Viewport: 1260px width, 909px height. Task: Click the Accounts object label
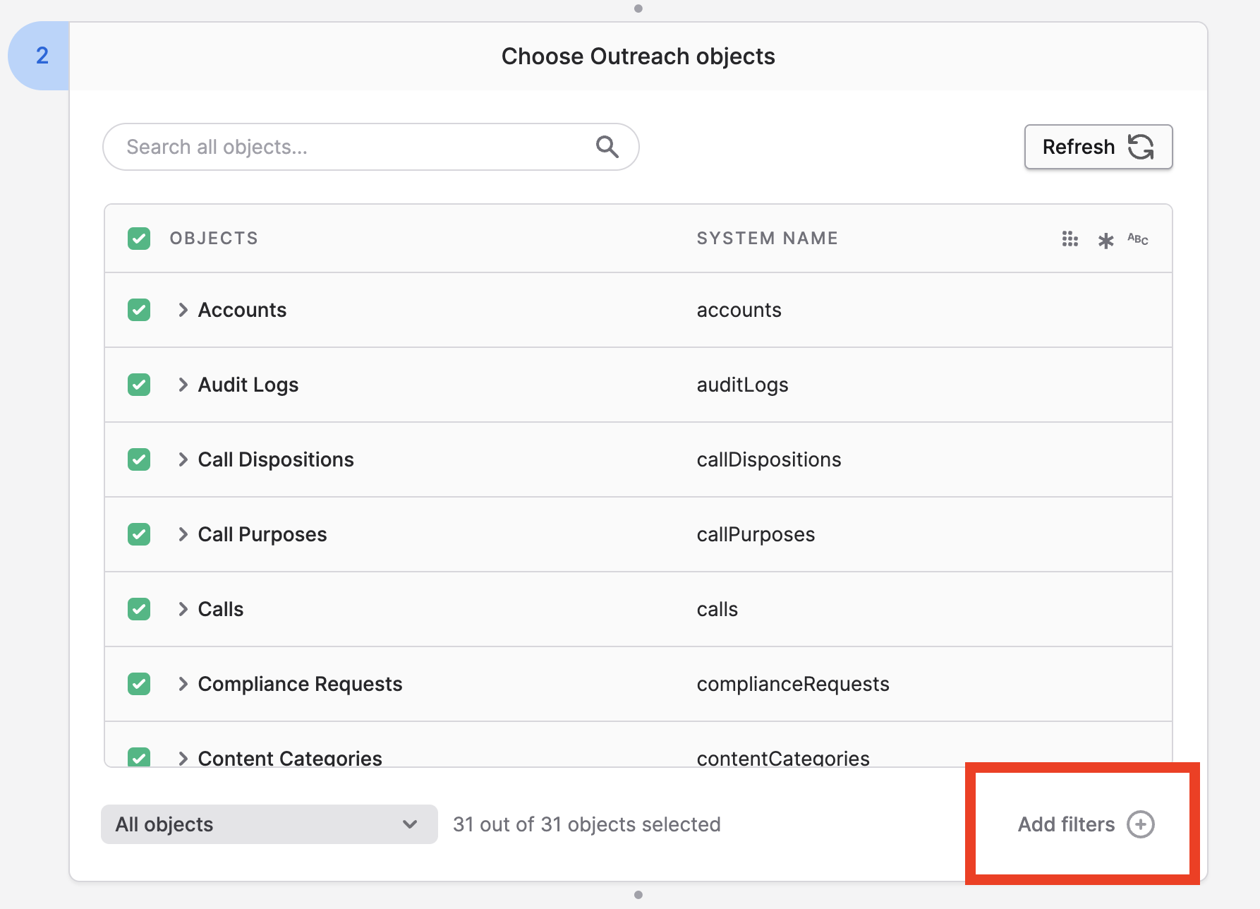[242, 310]
